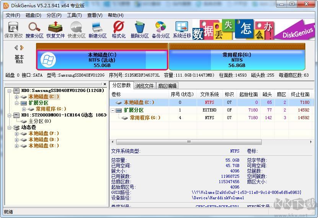This screenshot has width=318, height=218.
Task: Click the 数据丢失怎么办 banner advertisement
Action: coord(253,30)
